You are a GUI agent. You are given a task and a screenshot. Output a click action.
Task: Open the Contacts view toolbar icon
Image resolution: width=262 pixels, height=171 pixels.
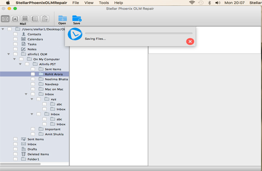pyautogui.click(x=15, y=19)
